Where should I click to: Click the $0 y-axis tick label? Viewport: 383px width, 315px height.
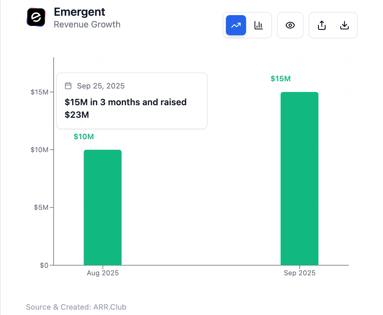pyautogui.click(x=44, y=265)
